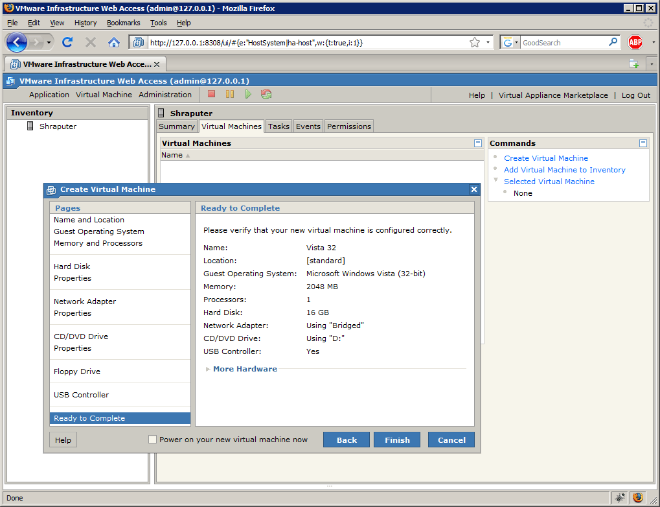Expand the More Hardware section

pos(207,369)
